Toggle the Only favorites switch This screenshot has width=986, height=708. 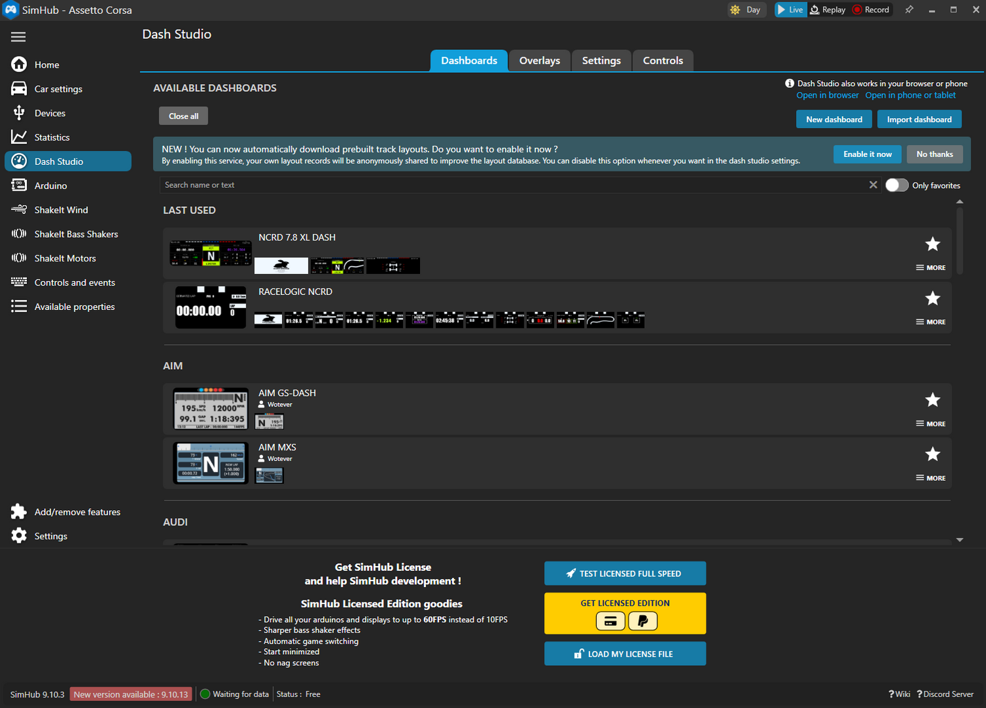click(897, 185)
